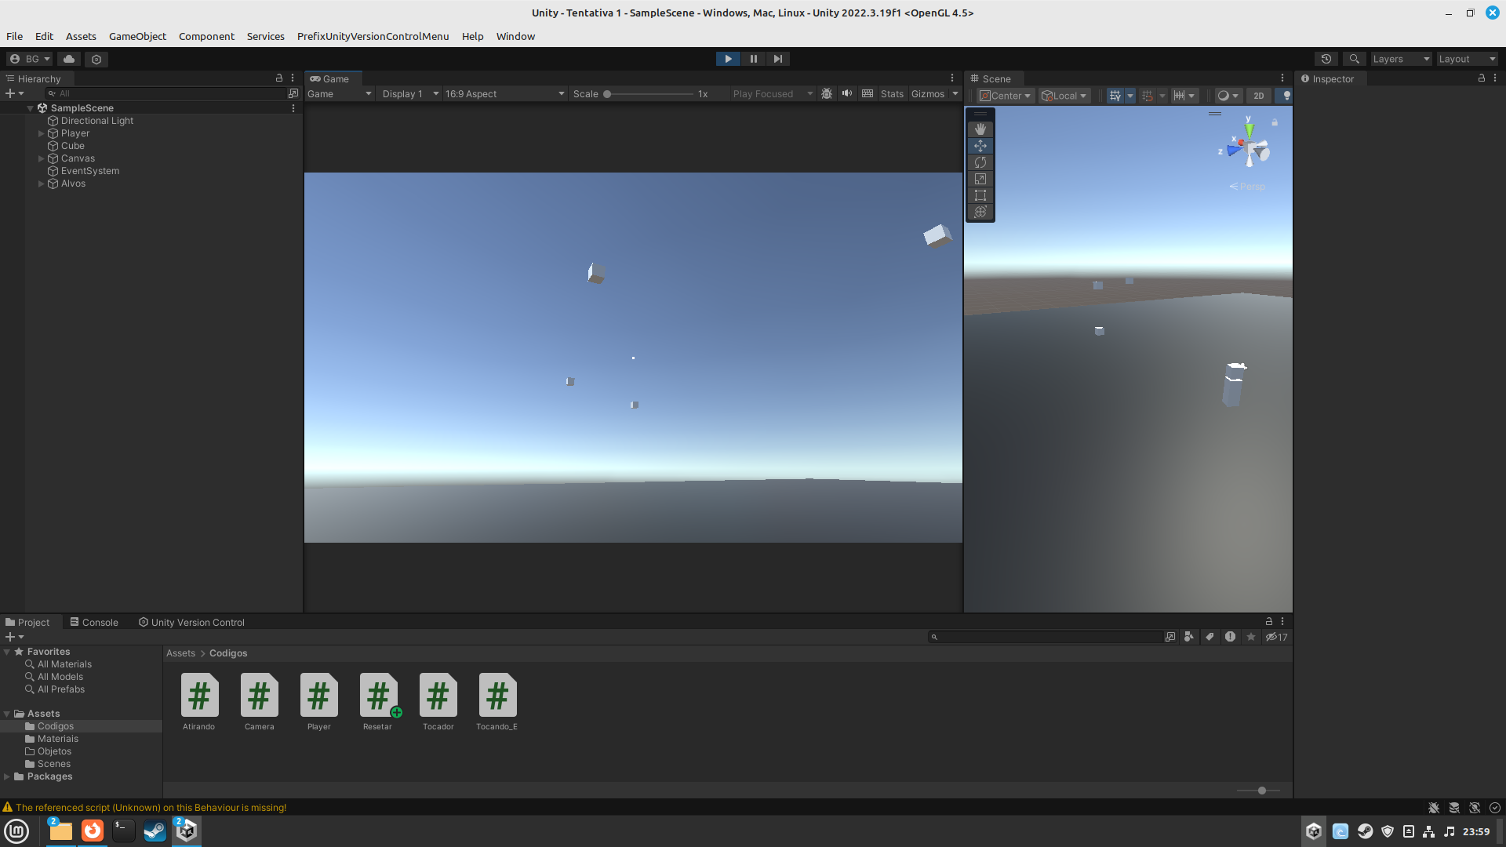Open the Resetar script asset
1506x847 pixels.
point(378,696)
